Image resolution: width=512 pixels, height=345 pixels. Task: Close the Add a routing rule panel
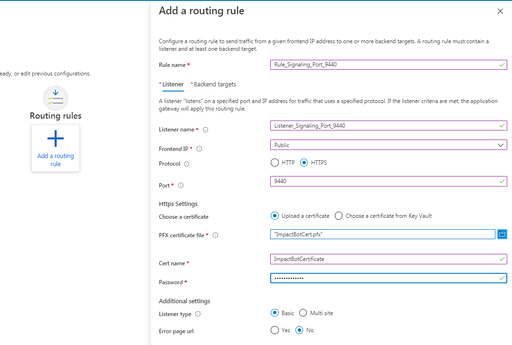coord(500,11)
